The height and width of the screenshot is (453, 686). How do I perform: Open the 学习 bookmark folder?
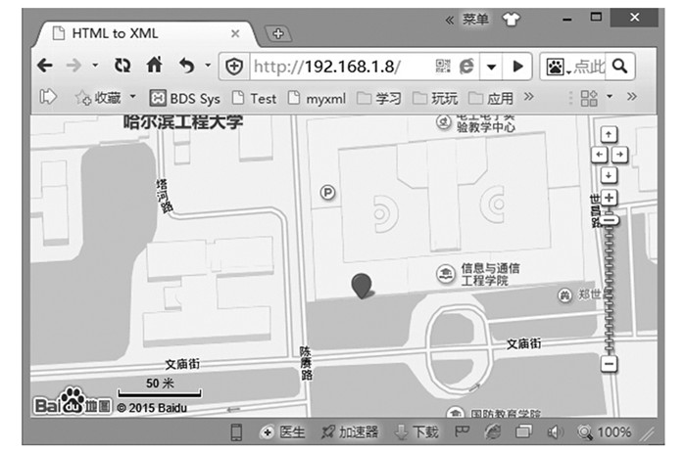[x=379, y=98]
